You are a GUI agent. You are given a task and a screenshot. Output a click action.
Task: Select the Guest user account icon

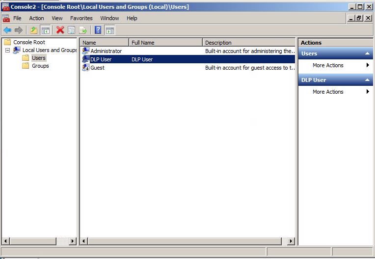[86, 68]
